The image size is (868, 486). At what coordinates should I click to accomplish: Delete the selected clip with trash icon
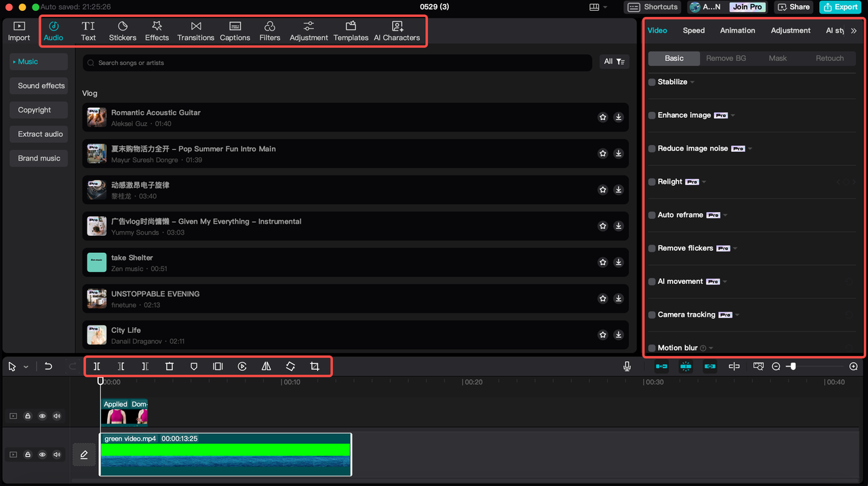pos(170,366)
